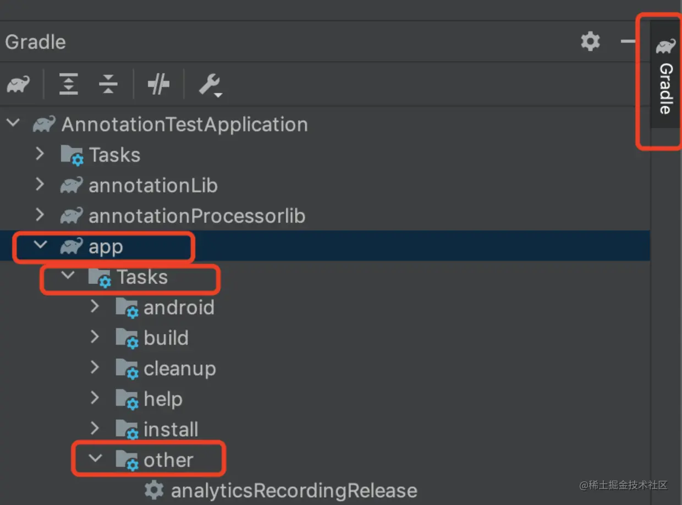Select the android task folder
Viewport: 682px width, 505px height.
tap(178, 308)
